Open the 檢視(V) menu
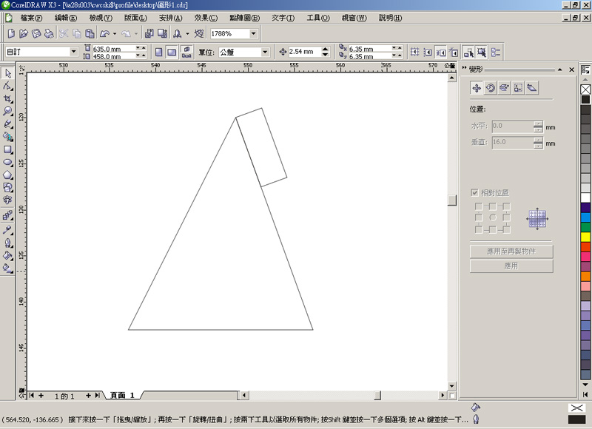 point(101,18)
